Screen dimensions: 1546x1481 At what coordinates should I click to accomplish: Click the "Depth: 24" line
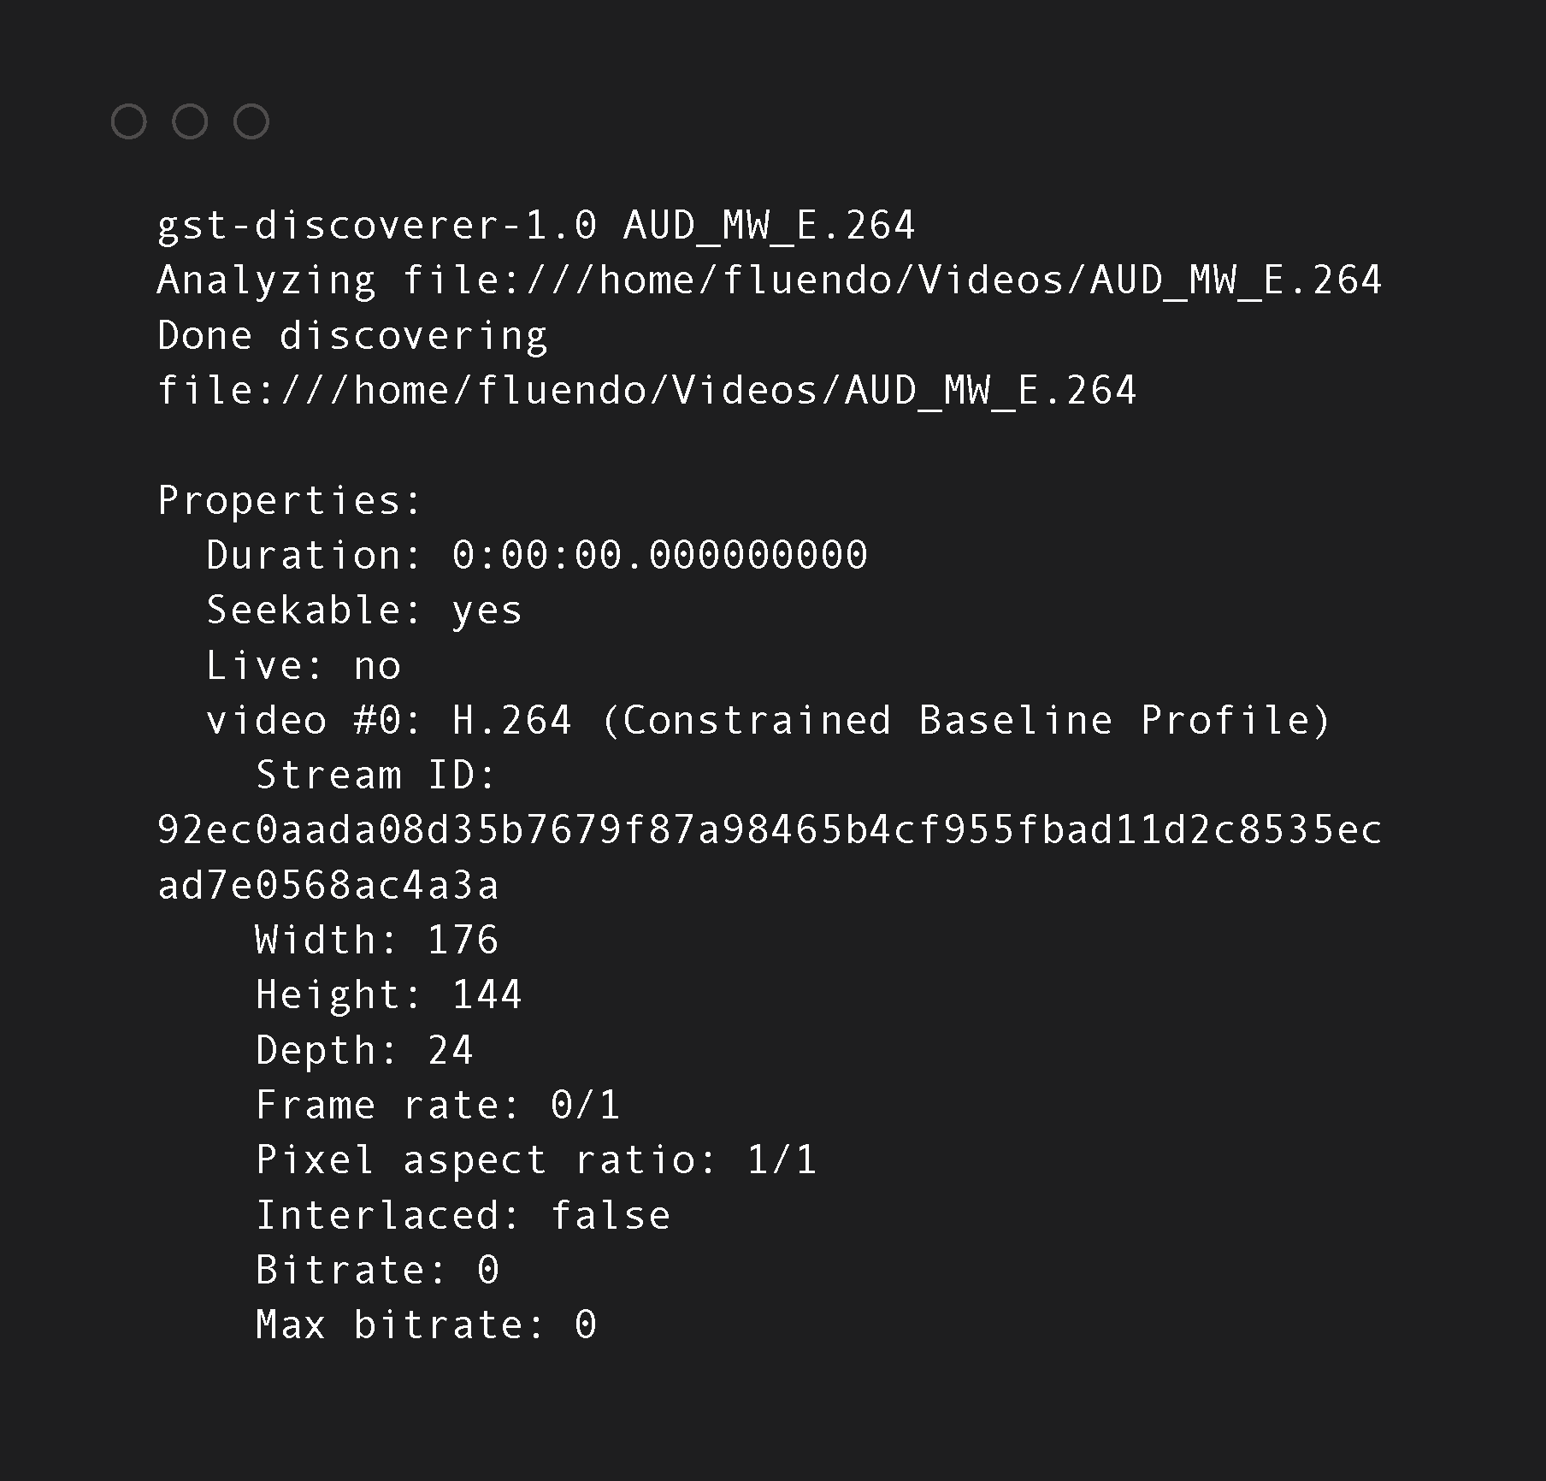tap(364, 1050)
